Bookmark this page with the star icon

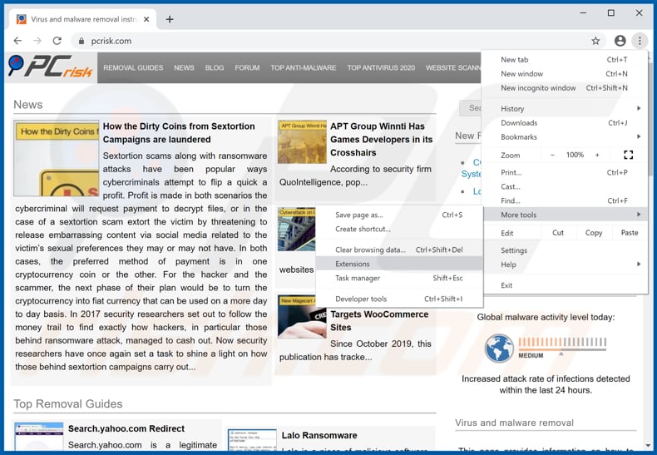(x=595, y=41)
